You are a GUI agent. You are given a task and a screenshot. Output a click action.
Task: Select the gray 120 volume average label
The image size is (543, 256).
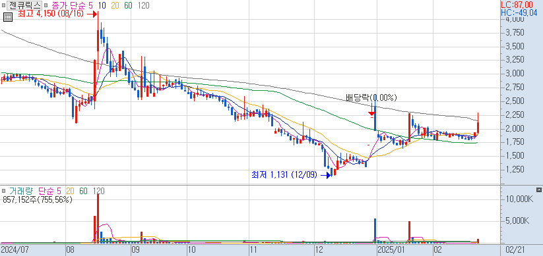[x=98, y=191]
